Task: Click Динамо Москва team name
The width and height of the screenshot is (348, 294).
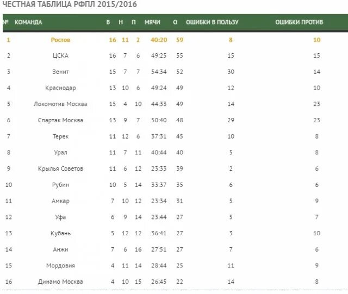Action: click(x=60, y=282)
